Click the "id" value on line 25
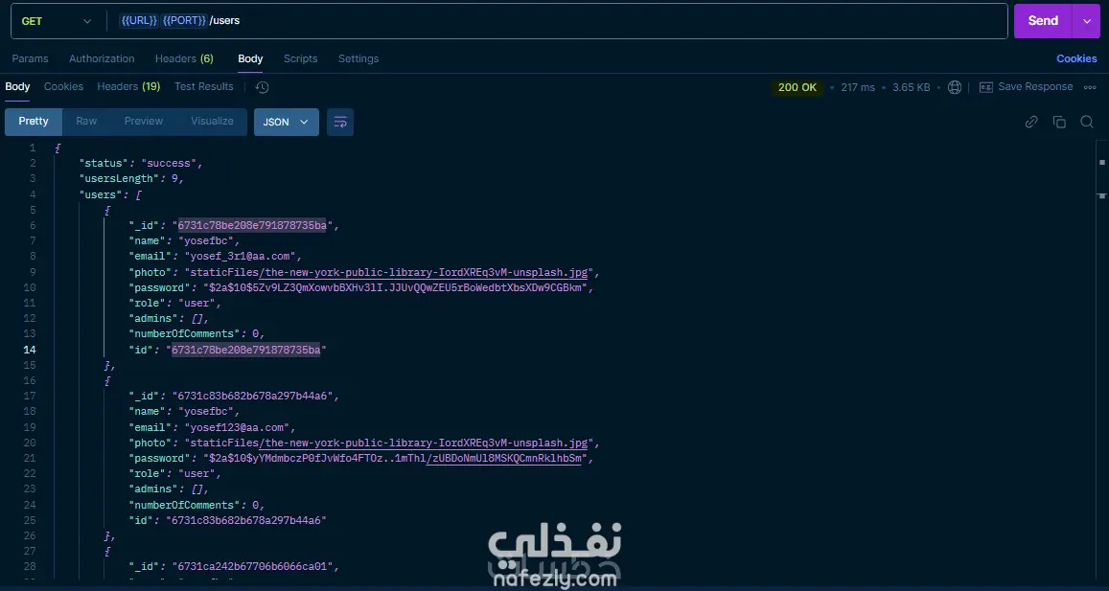Screen dimensions: 1109x591 (x=246, y=520)
